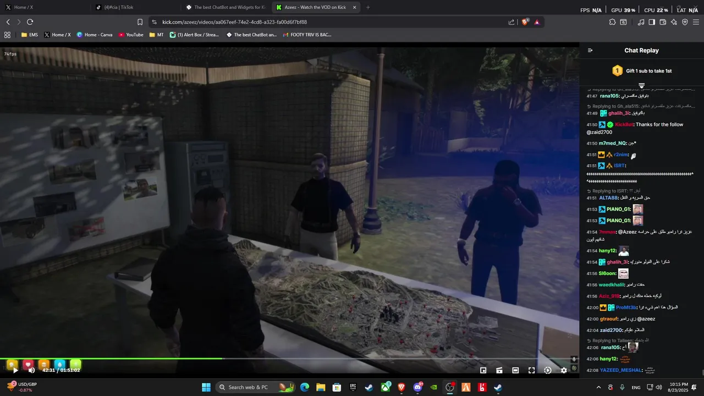The width and height of the screenshot is (704, 396).
Task: Open Xbox app from taskbar
Action: 386,387
